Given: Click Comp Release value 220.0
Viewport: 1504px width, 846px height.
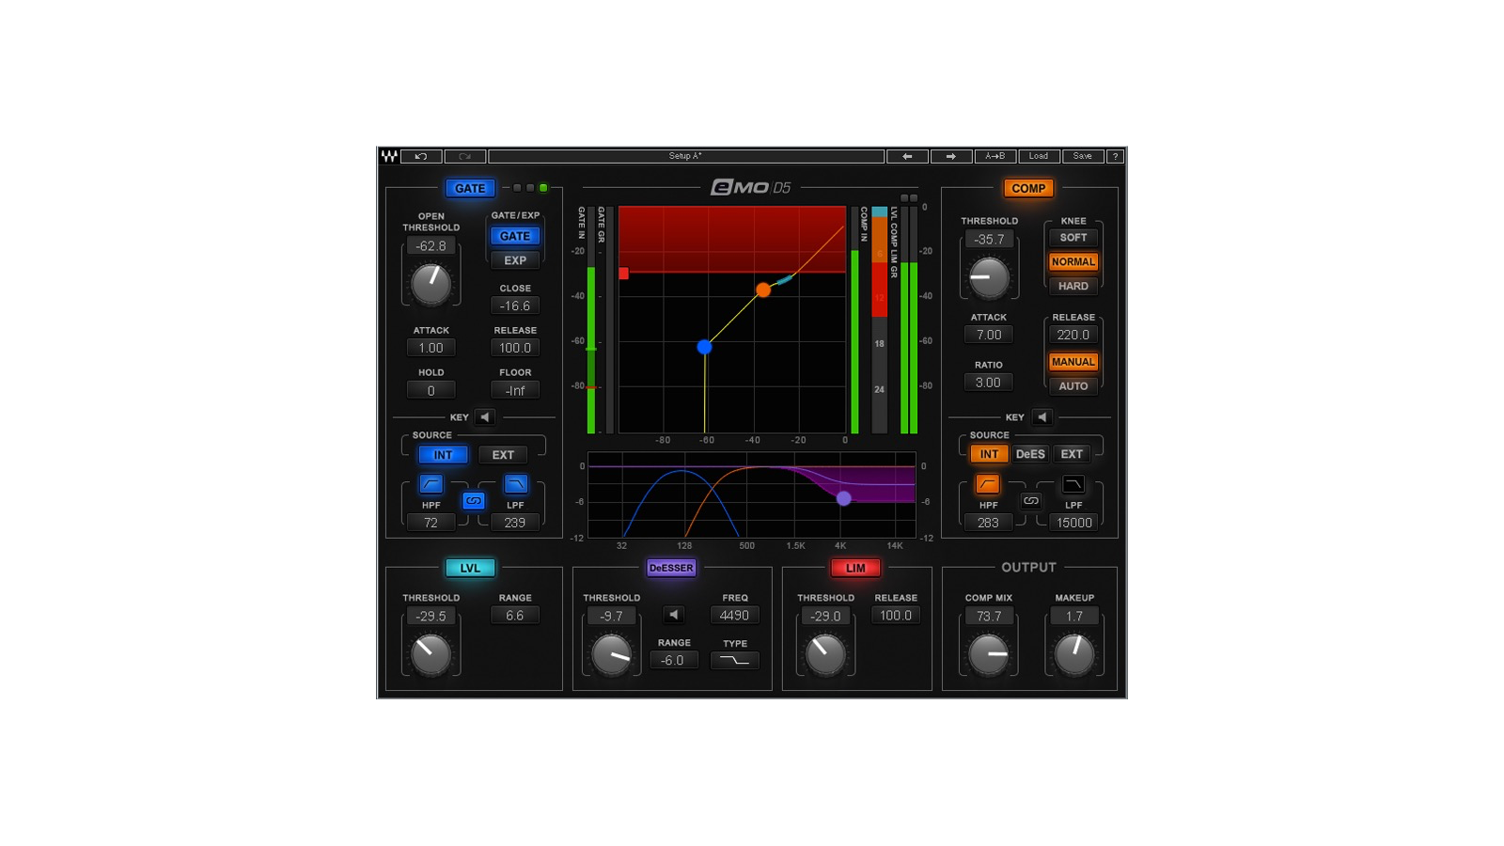Looking at the screenshot, I should pos(1073,335).
